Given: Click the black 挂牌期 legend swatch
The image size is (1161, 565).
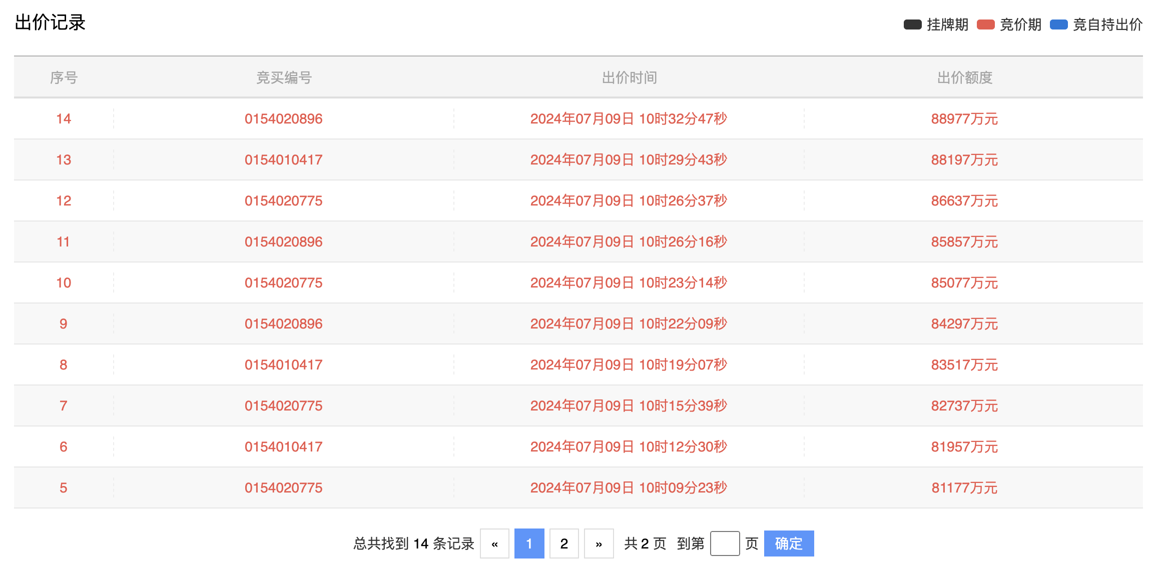Looking at the screenshot, I should pyautogui.click(x=912, y=24).
